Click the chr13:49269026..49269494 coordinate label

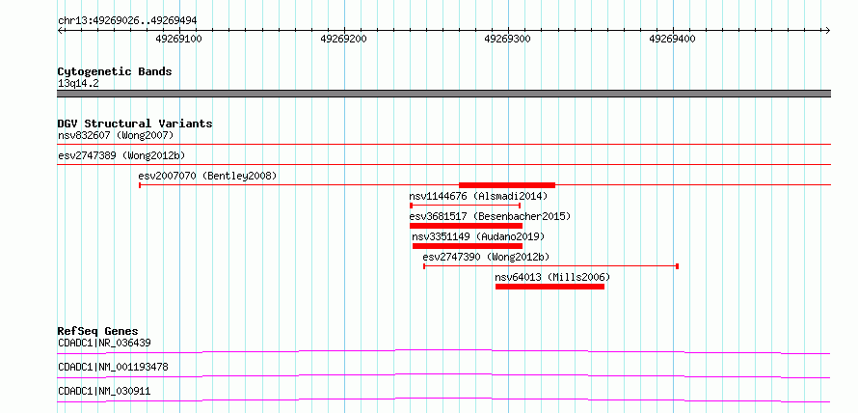tap(127, 20)
